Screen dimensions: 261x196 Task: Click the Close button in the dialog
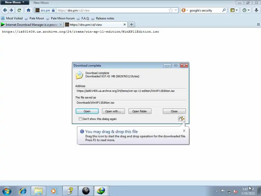pos(174,111)
